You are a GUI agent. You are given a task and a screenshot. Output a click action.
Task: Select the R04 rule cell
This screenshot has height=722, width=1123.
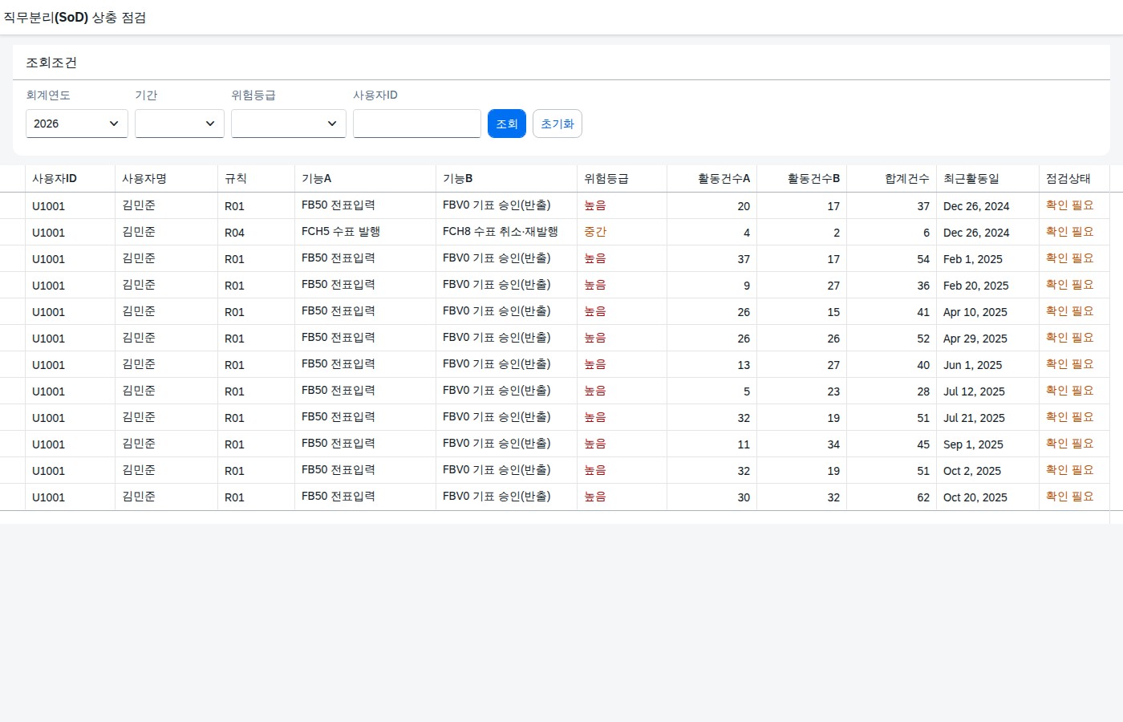tap(257, 233)
